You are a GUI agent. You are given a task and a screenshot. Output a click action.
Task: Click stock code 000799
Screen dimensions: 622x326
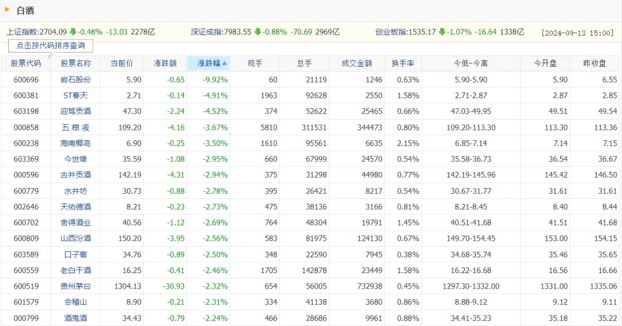(x=26, y=318)
